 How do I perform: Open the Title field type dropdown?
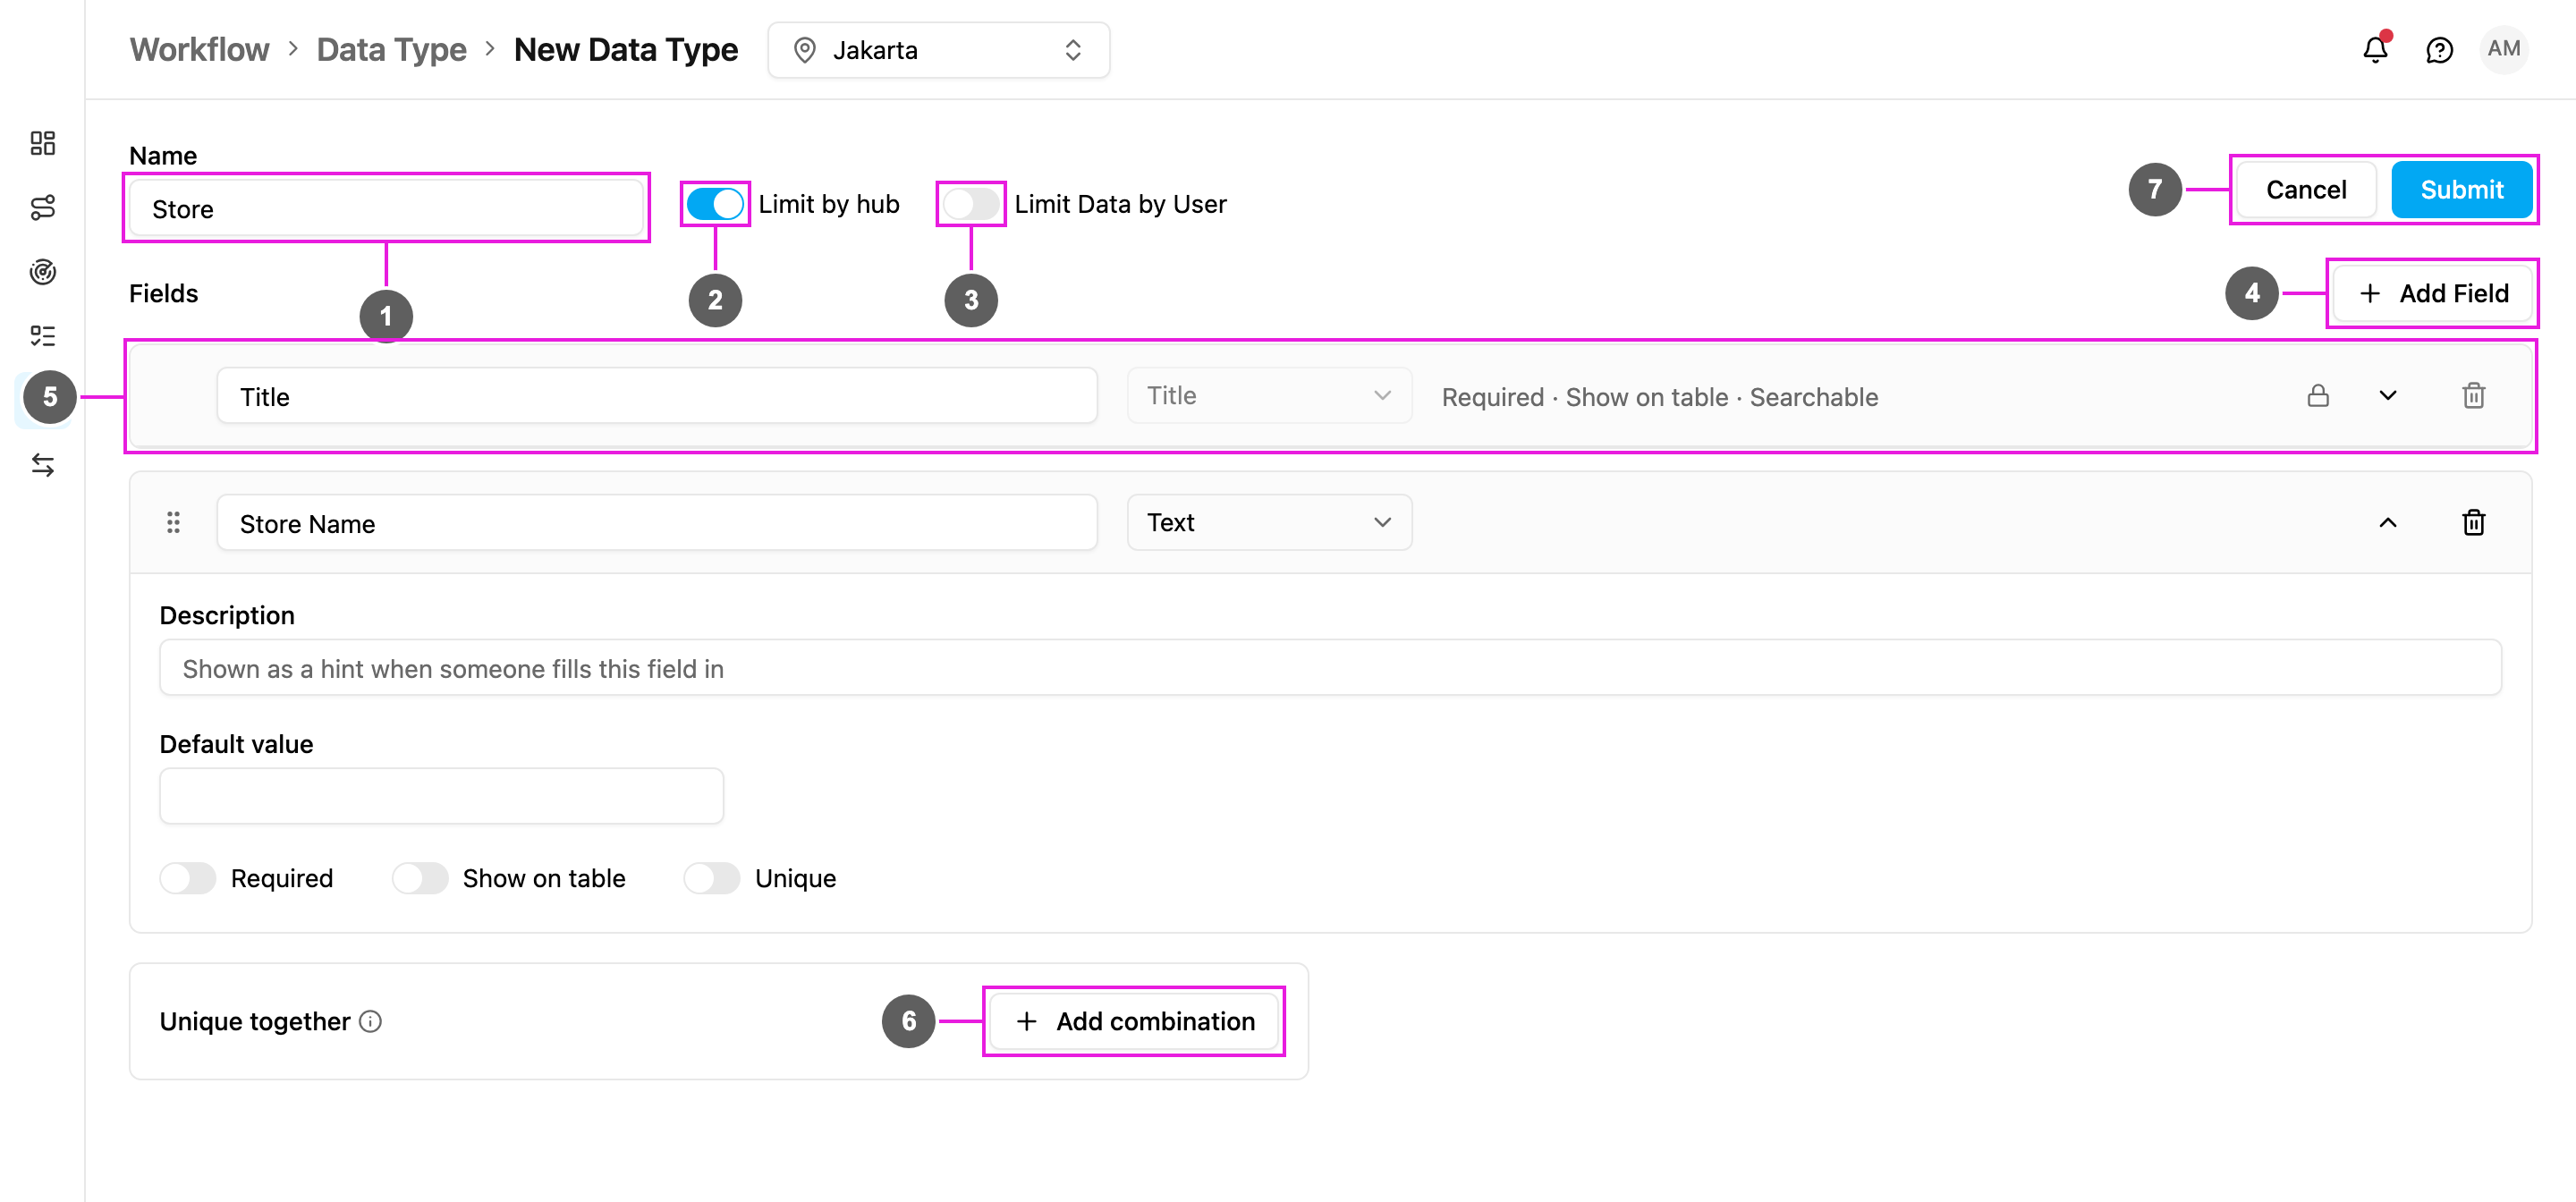[1269, 396]
